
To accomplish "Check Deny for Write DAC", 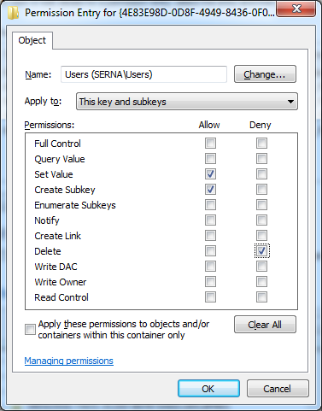I will pos(261,267).
